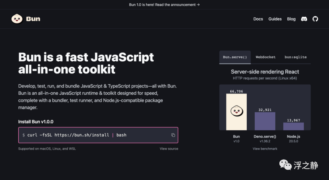Click the curl install command box

[x=98, y=135]
